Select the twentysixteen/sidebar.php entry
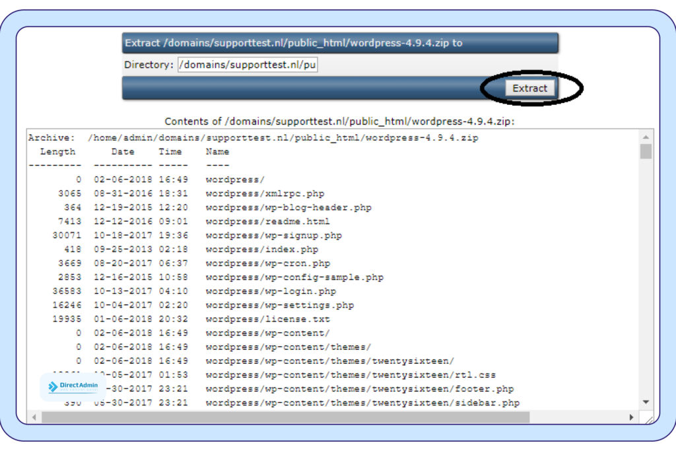The width and height of the screenshot is (676, 451). click(362, 403)
